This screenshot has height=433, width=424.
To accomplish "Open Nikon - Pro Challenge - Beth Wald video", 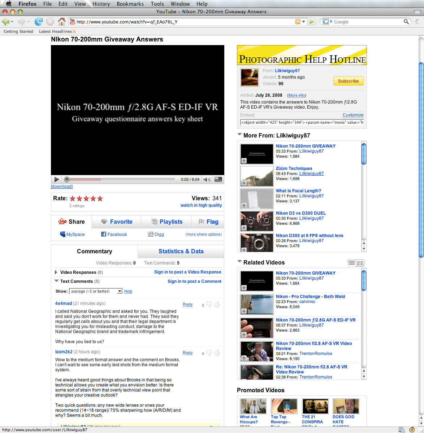I will 310,297.
